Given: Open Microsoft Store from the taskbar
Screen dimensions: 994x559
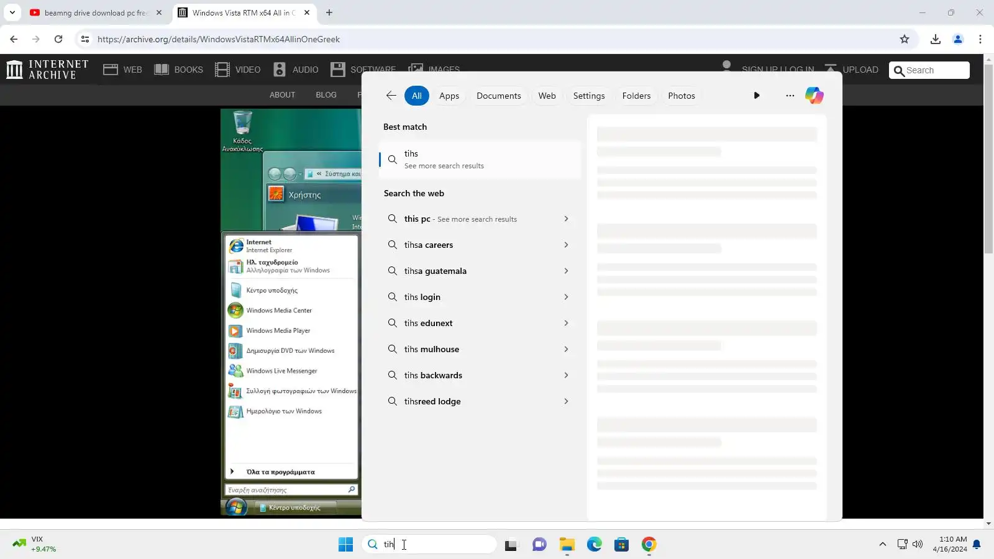Looking at the screenshot, I should (622, 545).
